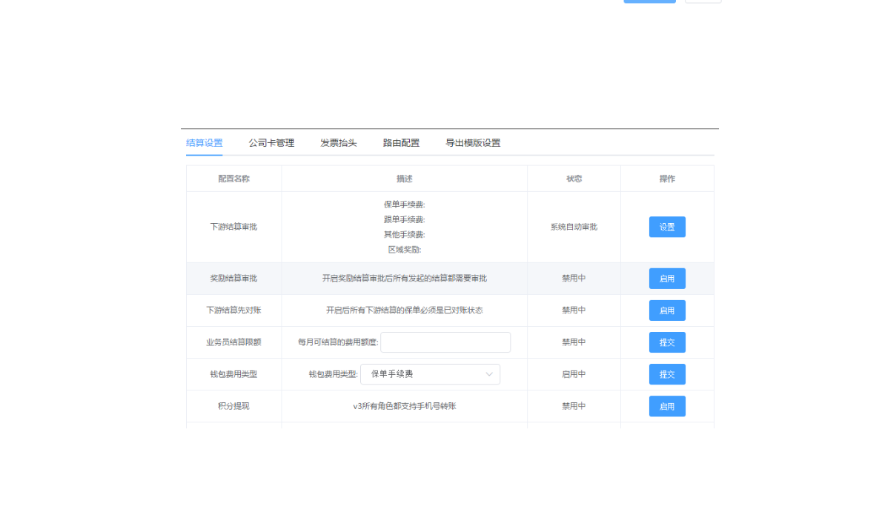Click the 配置名称 column header
The image size is (882, 512).
point(233,179)
